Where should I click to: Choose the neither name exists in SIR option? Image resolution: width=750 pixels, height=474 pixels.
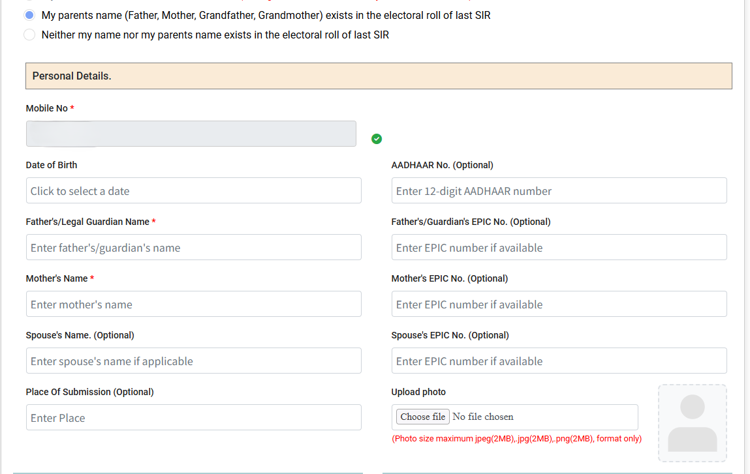click(x=29, y=35)
